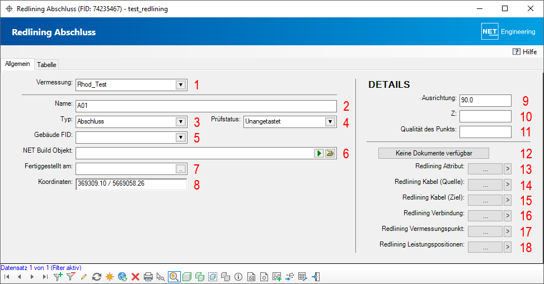
Task: Click the open folder icon at NET Build Objekt
Action: tap(330, 153)
